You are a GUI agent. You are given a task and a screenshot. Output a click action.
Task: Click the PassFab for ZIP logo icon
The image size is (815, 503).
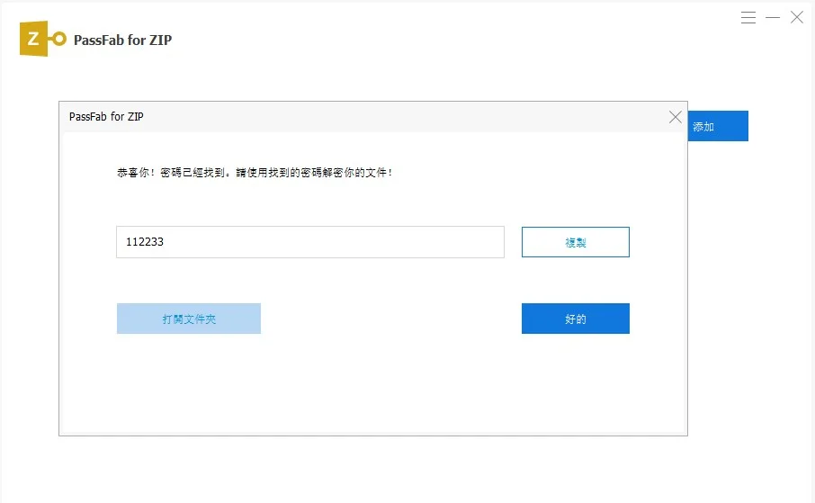(x=42, y=39)
